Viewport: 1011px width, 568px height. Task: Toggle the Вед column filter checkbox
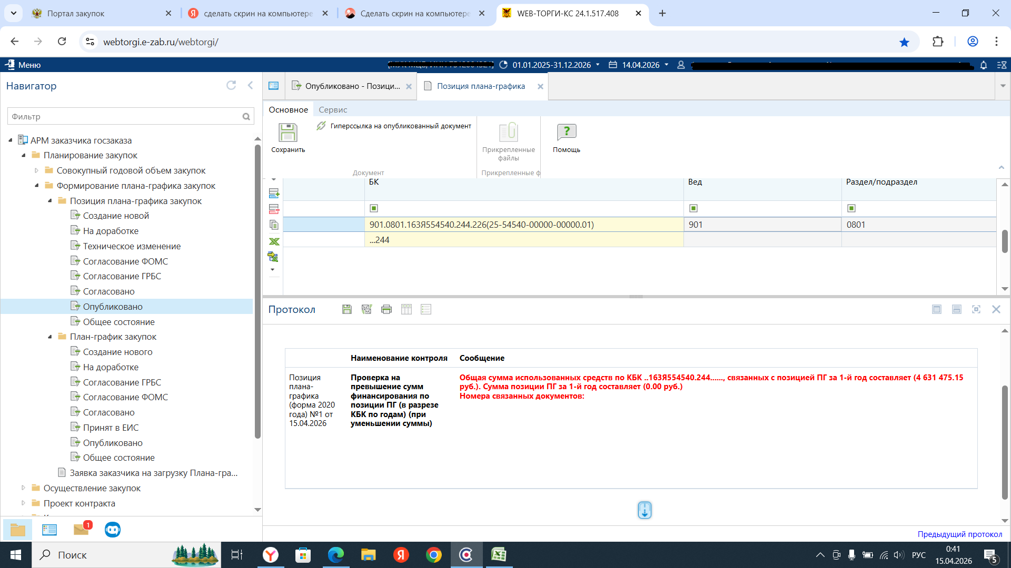click(x=693, y=208)
